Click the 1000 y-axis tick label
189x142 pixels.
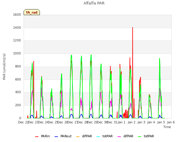[x=17, y=53]
